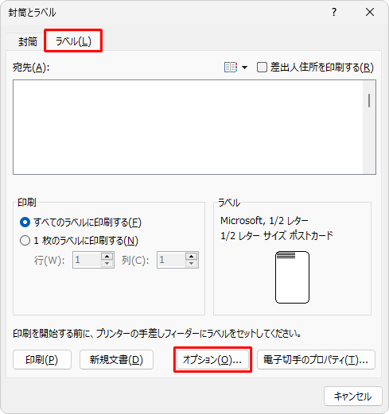Viewport: 389px width, 414px height.
Task: Click the label preview thumbnail
Action: [292, 277]
